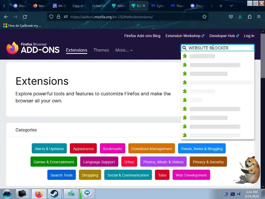Open the Firefox Add-ons Blog link
The height and width of the screenshot is (199, 265).
(142, 36)
